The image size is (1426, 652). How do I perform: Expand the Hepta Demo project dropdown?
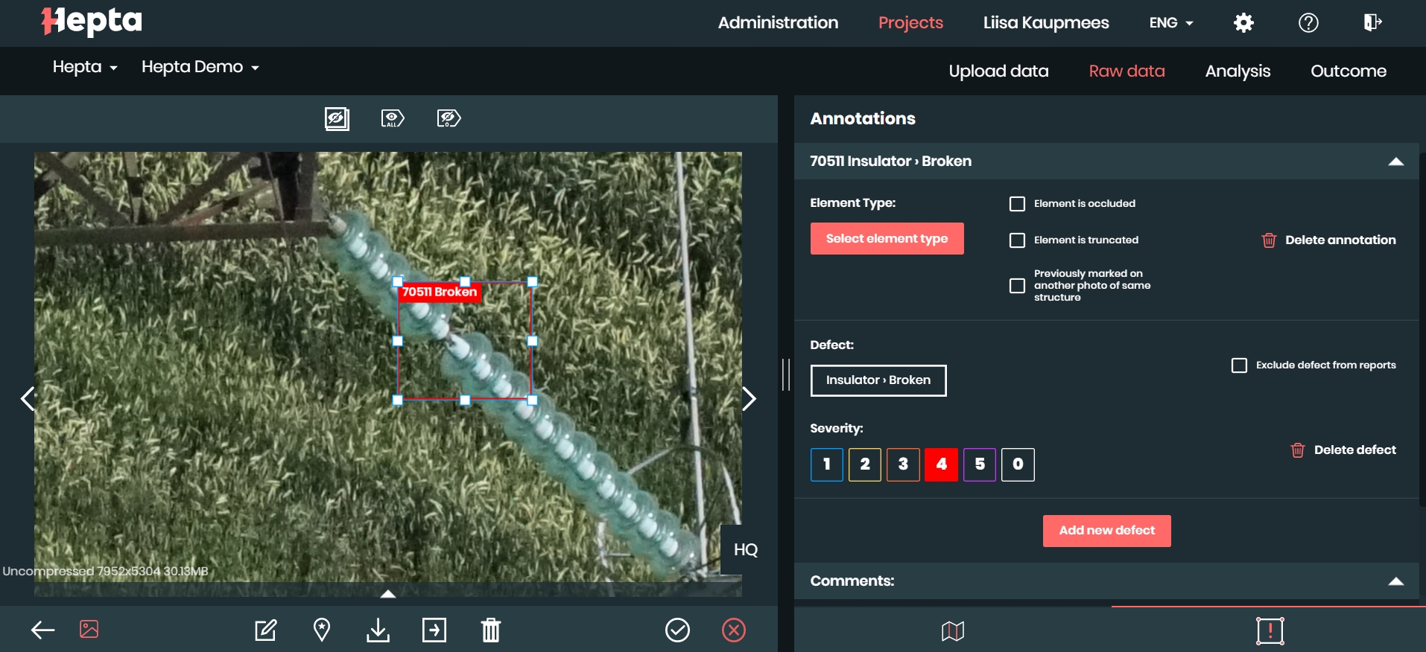pyautogui.click(x=200, y=67)
